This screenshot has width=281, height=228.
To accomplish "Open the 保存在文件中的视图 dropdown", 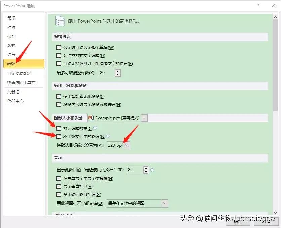I will tap(165, 203).
